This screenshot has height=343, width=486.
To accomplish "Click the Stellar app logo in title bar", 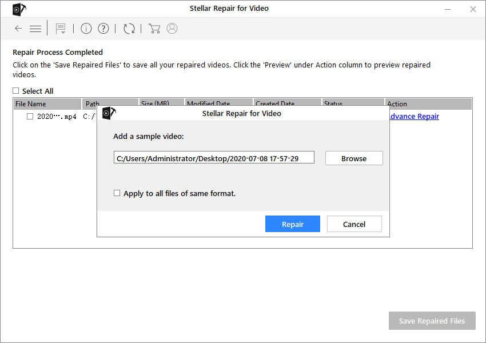I will [x=18, y=9].
